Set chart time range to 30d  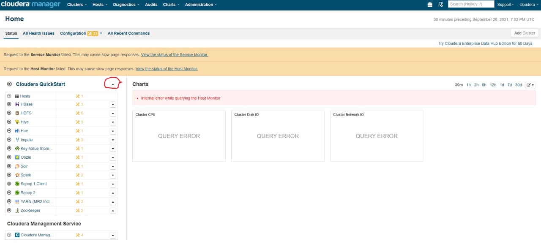pos(518,85)
